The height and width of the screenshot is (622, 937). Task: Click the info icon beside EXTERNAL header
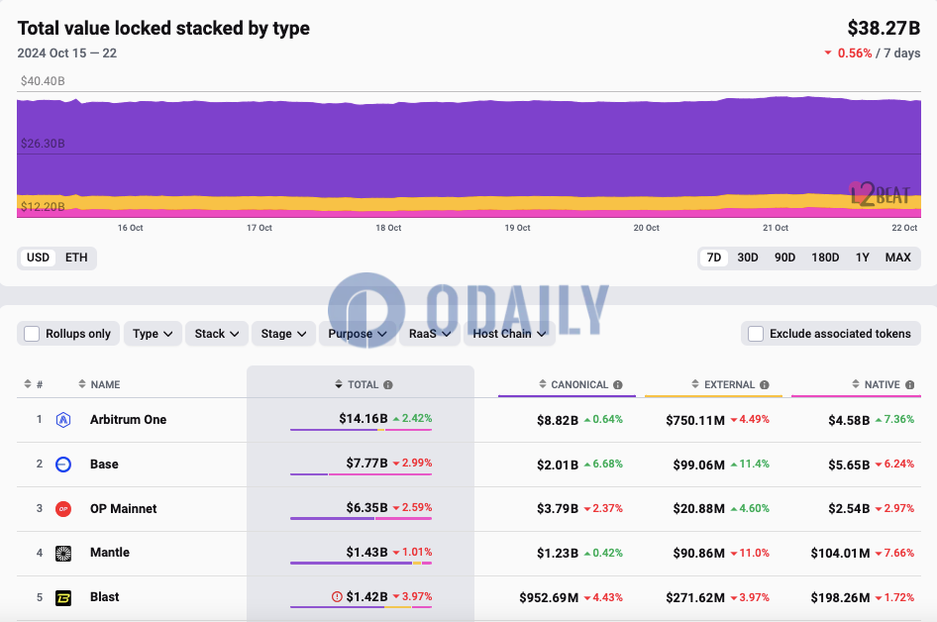(765, 385)
